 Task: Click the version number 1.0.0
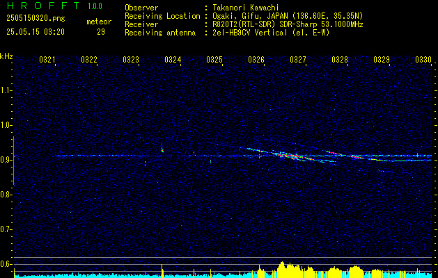[95, 6]
